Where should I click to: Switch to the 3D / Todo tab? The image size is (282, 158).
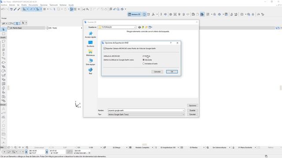pyautogui.click(x=64, y=28)
